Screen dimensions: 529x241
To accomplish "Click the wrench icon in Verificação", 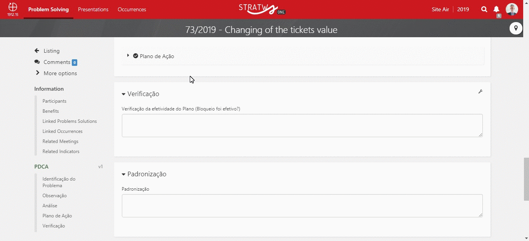I will 480,92.
